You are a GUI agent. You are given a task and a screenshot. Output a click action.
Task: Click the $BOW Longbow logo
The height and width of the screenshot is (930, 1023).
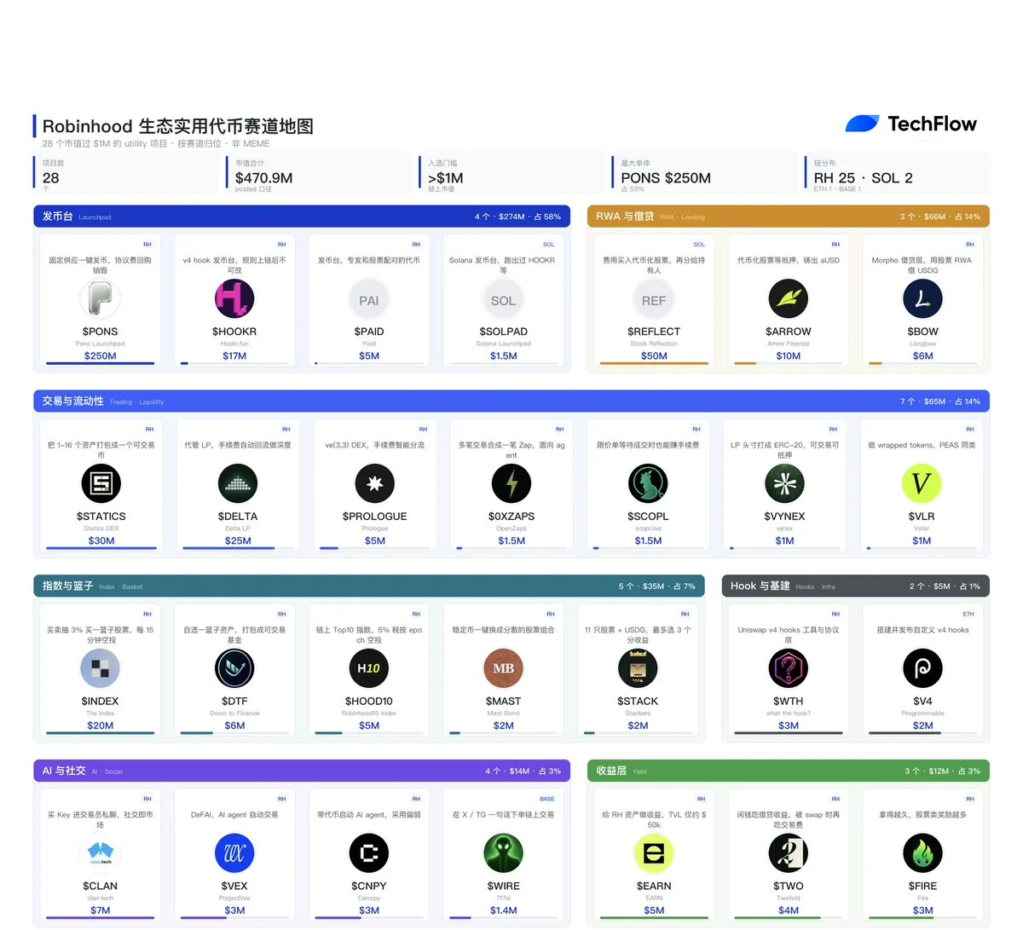(922, 299)
